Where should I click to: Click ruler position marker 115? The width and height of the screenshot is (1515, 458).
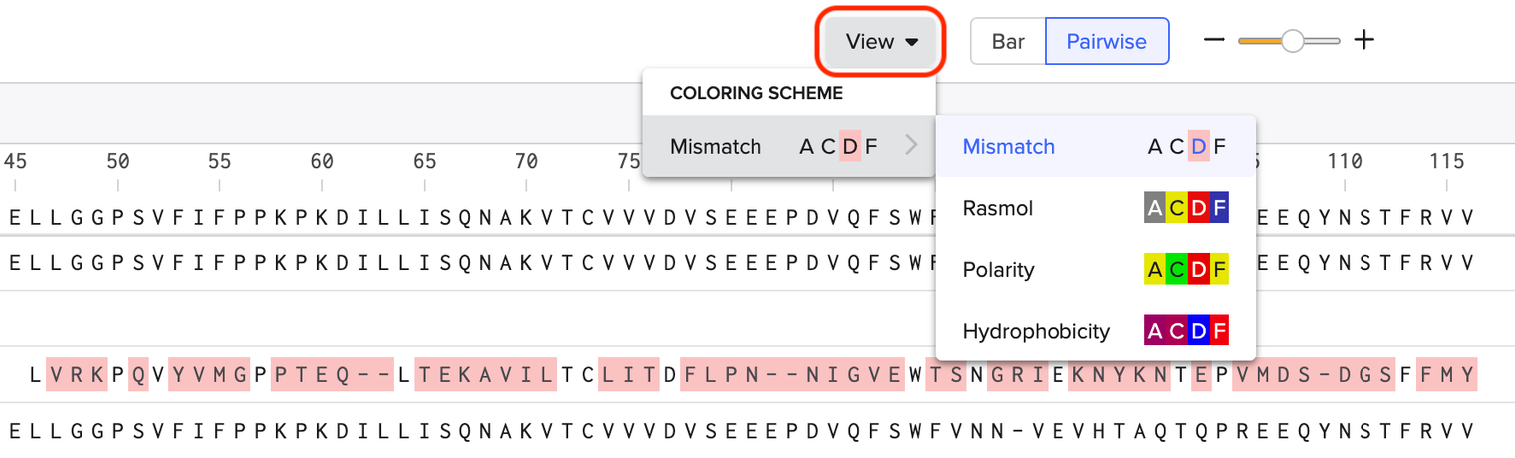[x=1446, y=162]
